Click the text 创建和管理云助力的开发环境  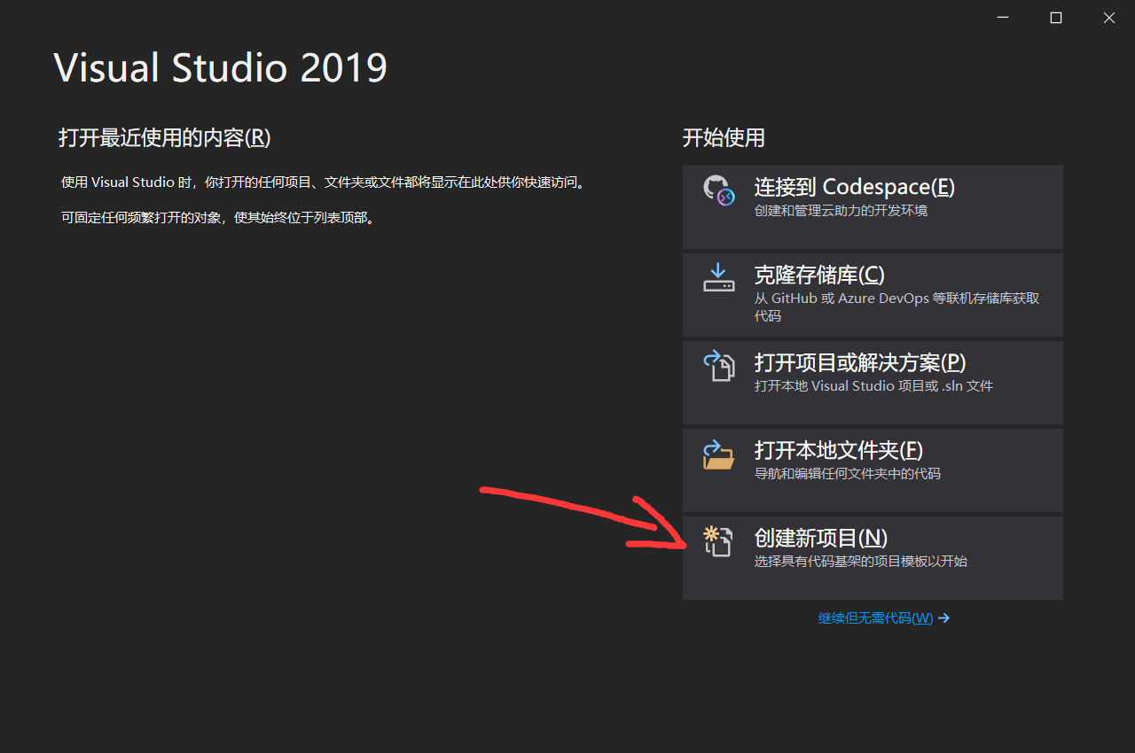841,211
